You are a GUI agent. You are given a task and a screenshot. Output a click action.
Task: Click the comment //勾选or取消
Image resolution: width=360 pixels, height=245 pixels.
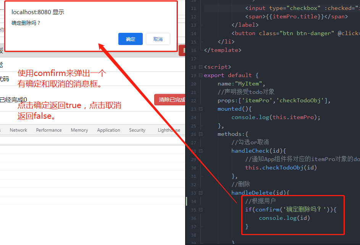tap(250, 142)
